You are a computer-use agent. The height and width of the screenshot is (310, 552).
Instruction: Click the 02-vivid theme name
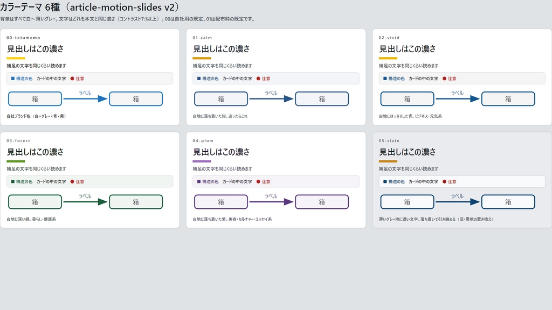(x=389, y=38)
